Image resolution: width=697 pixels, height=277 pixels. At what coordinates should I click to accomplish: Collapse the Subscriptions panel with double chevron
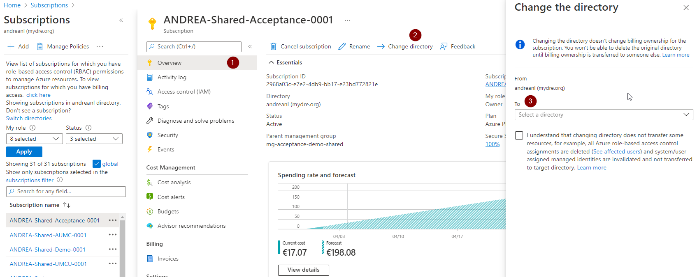(121, 20)
